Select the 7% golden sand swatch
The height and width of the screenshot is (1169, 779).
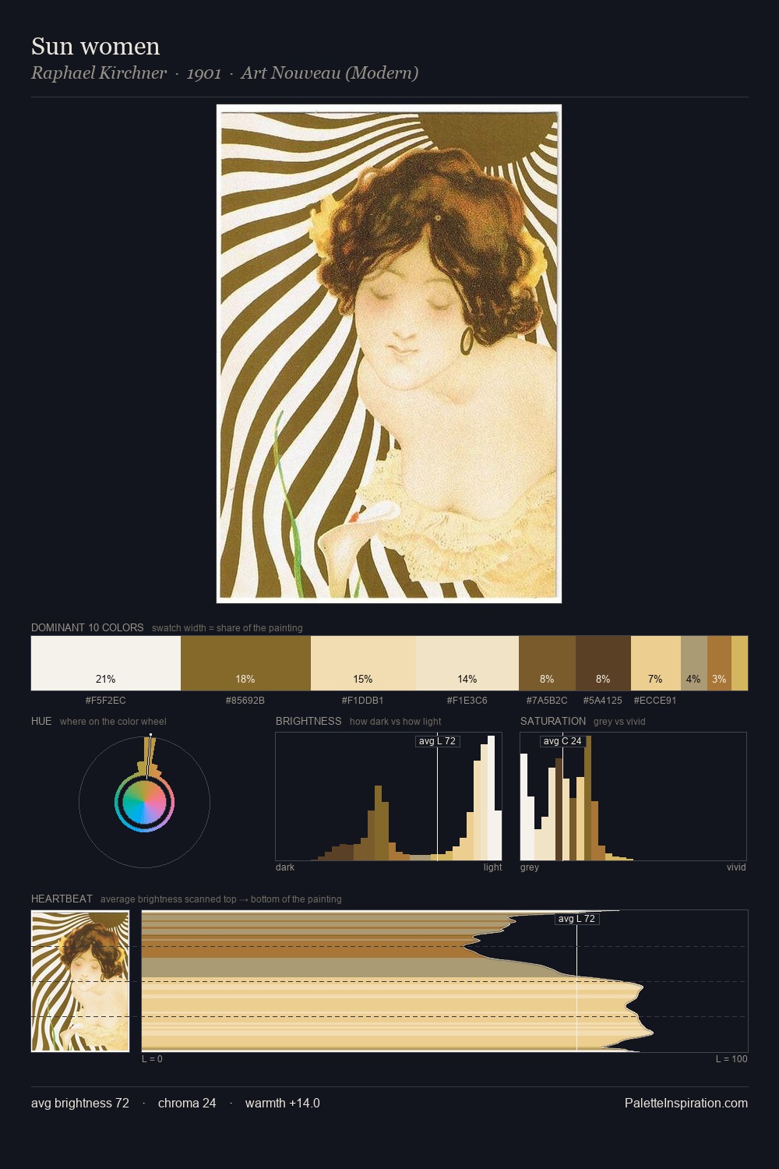656,663
